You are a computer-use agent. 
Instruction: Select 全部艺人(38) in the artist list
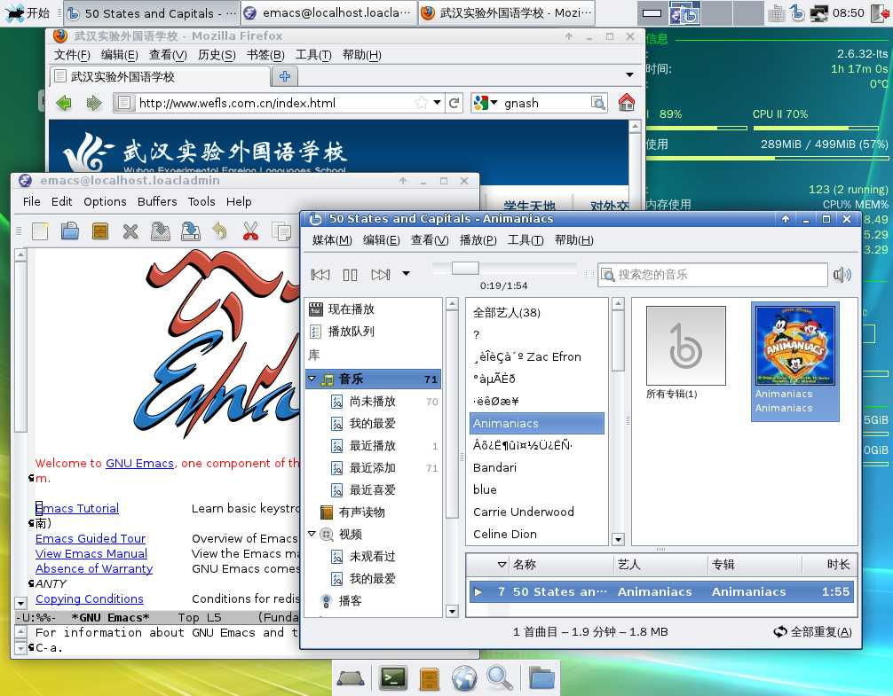(x=507, y=312)
